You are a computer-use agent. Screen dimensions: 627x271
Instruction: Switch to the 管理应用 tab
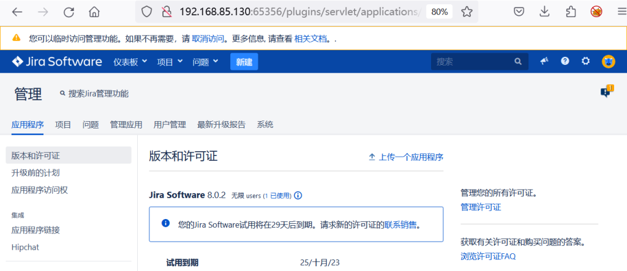click(126, 125)
